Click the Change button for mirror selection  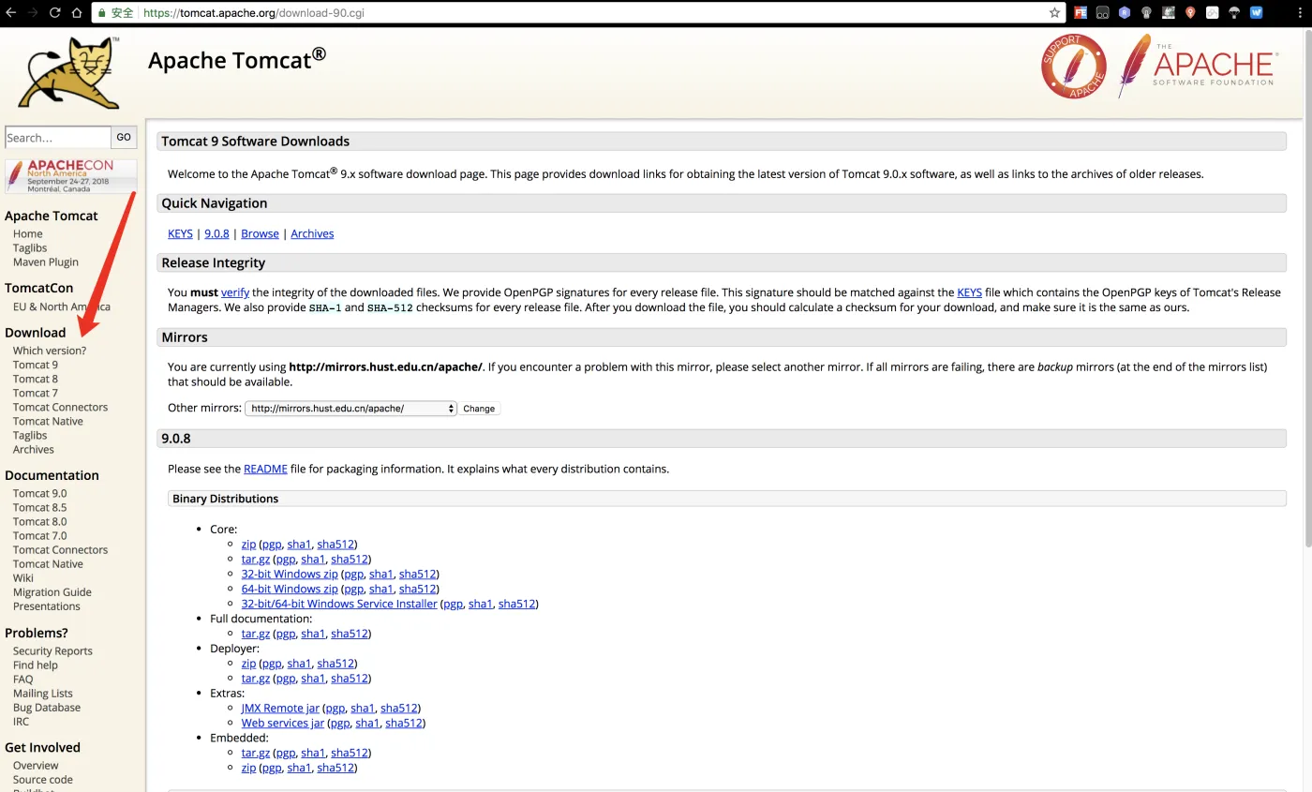point(478,408)
